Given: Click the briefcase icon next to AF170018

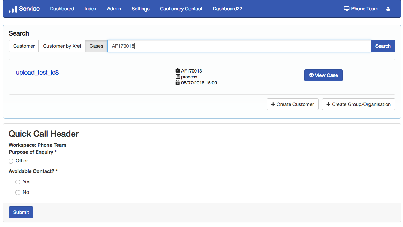Looking at the screenshot, I should [178, 71].
